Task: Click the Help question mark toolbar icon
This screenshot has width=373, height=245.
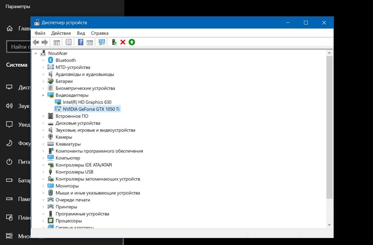Action: [81, 42]
